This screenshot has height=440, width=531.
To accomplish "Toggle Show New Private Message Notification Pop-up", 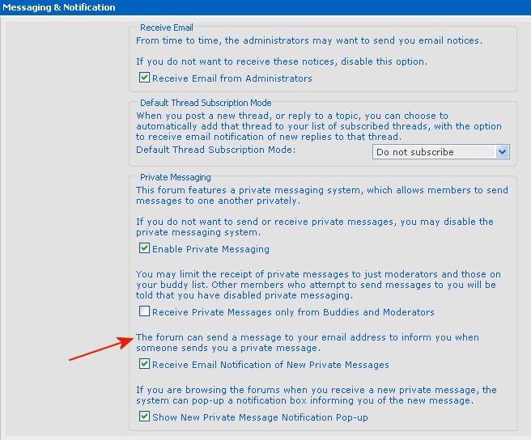I will 144,417.
